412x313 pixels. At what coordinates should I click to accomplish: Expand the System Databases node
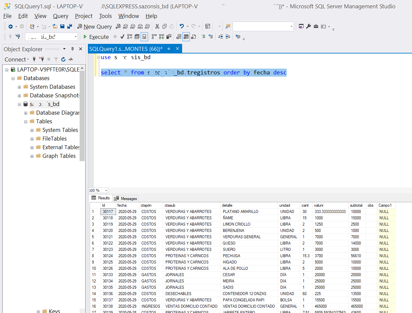19,87
